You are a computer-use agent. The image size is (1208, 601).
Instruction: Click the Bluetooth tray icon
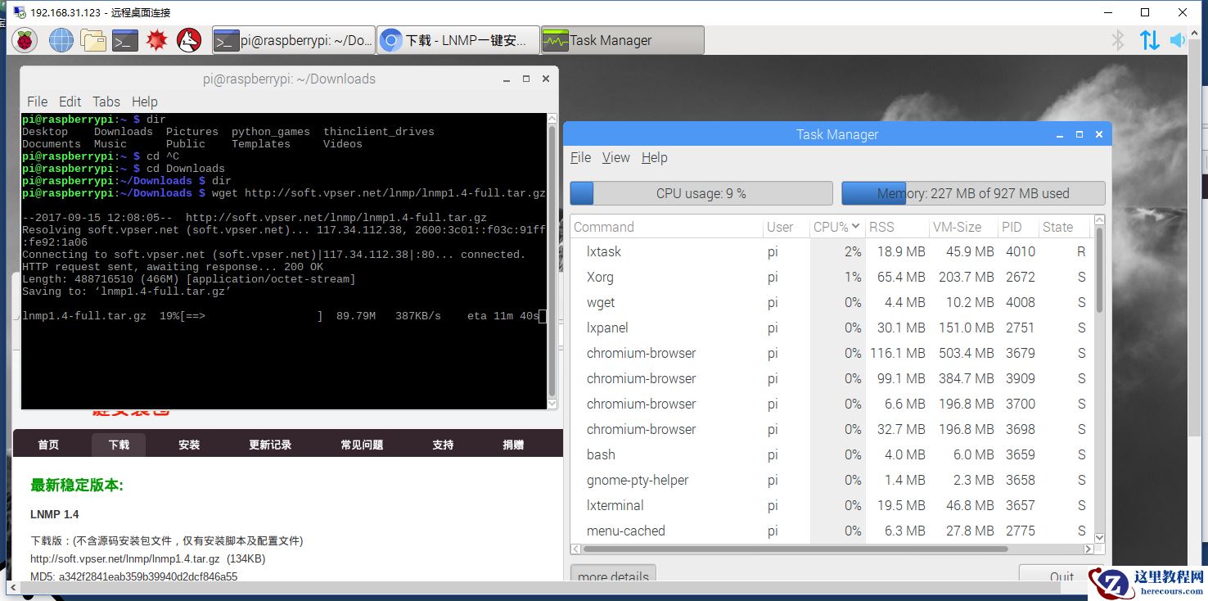[1118, 39]
